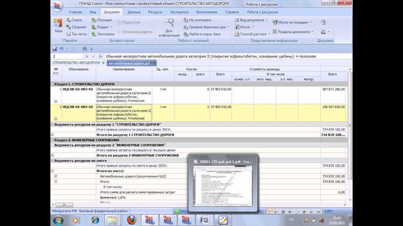403x226 pixels.
Task: Open the Справка ribbon tab
Action: 232,12
